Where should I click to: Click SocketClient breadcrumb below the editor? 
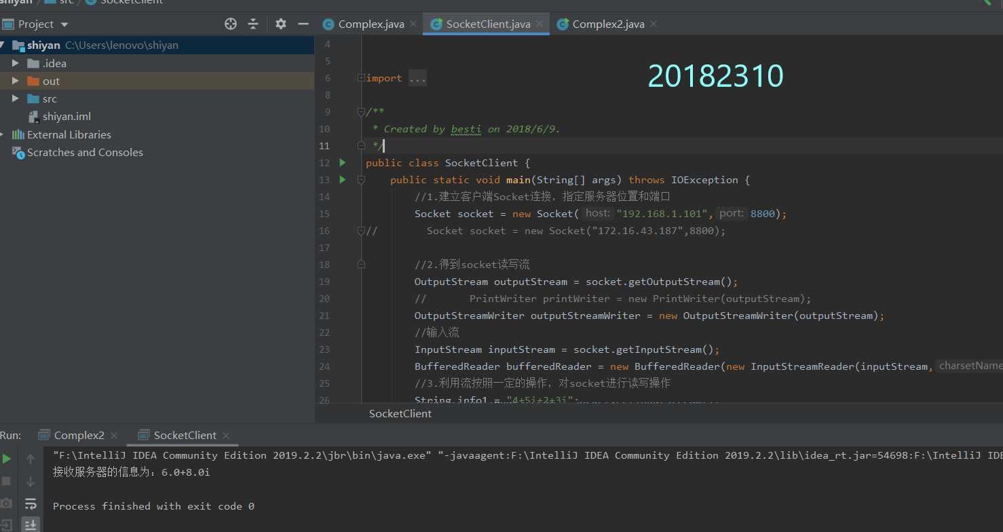click(400, 413)
